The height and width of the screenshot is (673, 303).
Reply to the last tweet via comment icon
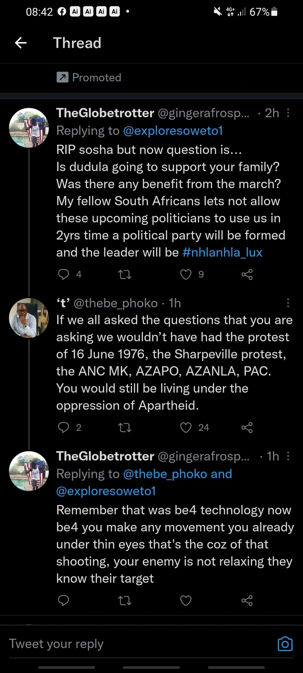point(64,600)
